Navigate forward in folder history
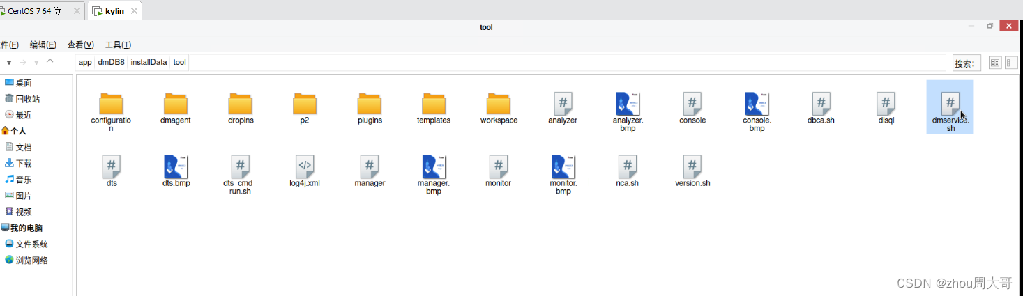The width and height of the screenshot is (1023, 296). 22,63
